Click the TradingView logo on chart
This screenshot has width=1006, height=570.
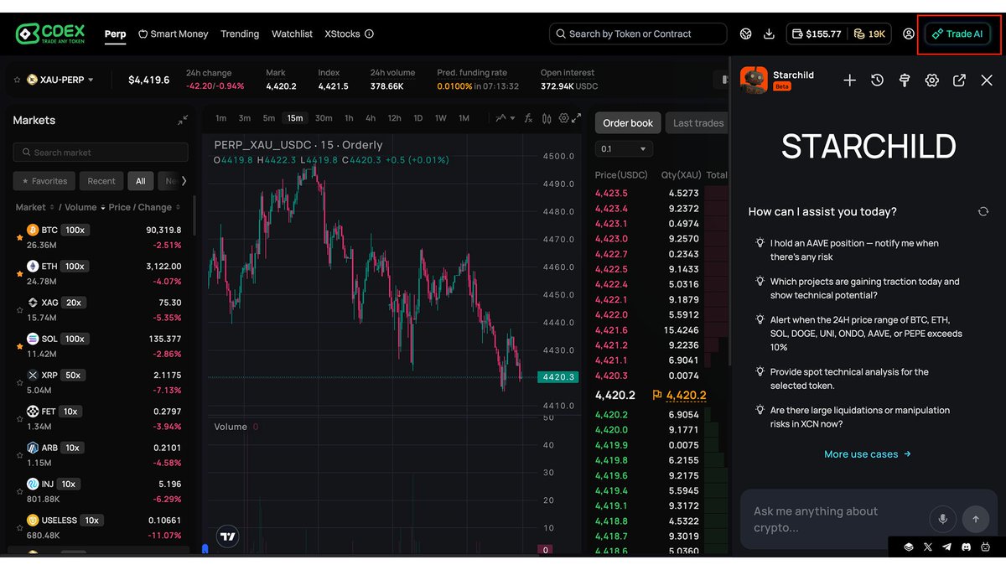[x=227, y=536]
